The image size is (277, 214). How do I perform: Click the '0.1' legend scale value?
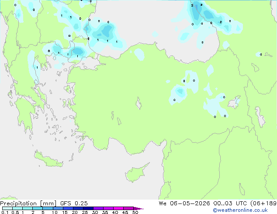point(5,212)
